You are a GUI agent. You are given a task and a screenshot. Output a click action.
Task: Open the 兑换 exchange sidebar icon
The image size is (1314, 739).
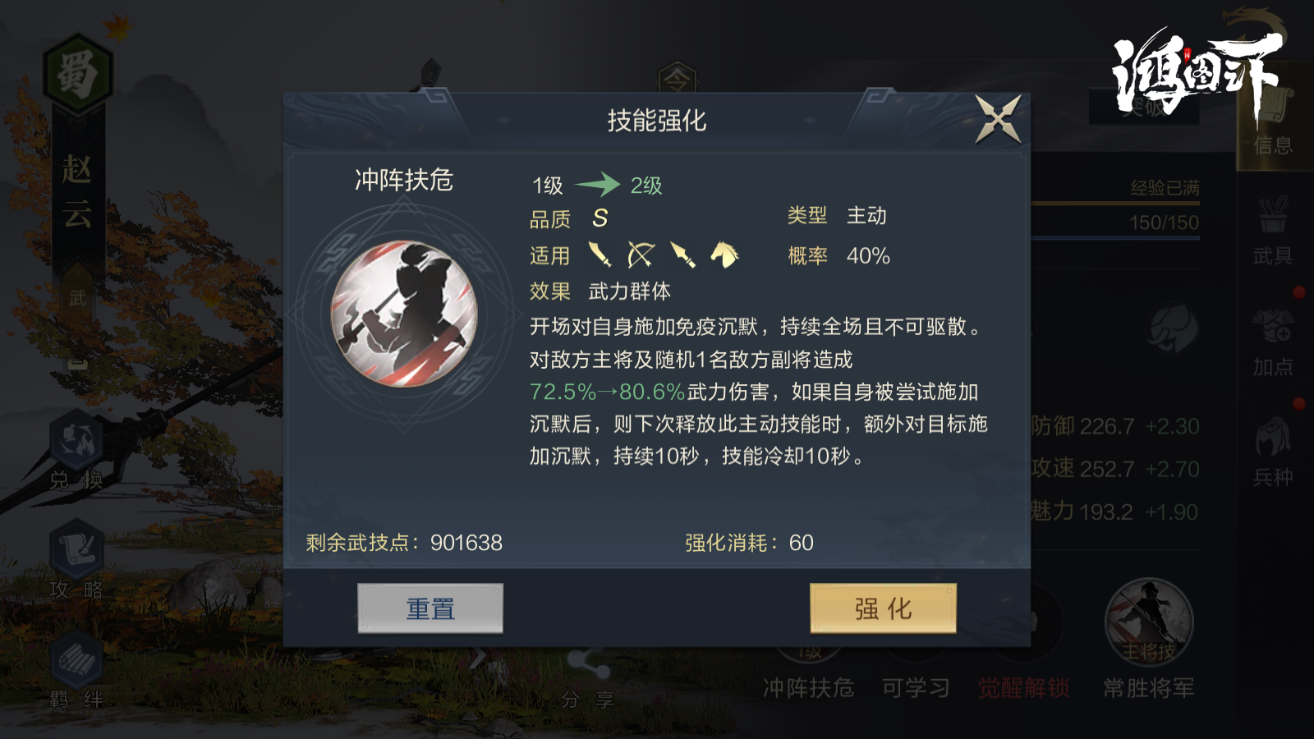[x=76, y=452]
